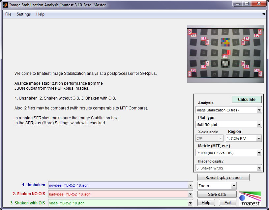Screen dimensions: 269x210
Task: Click the Save/display screen button
Action: (224, 177)
